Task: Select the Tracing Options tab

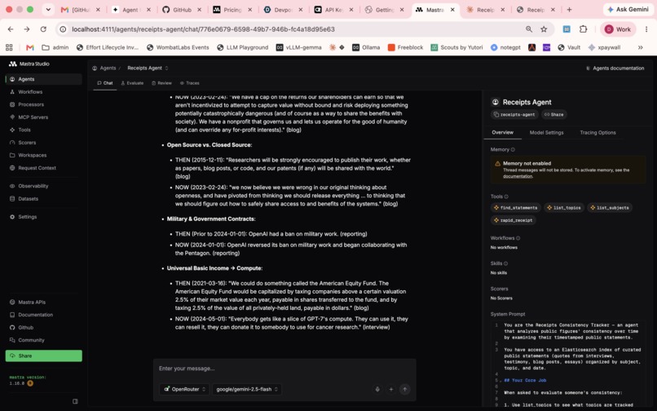Action: click(597, 133)
